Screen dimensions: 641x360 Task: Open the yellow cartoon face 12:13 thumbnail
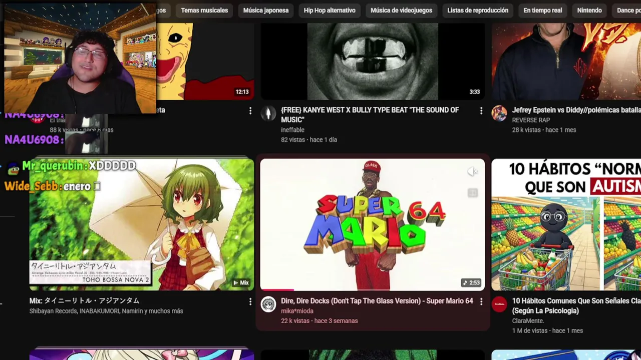(x=205, y=61)
